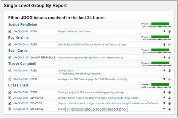
Task: Select the bug icon next to JRADEV-8929
Action: (x=10, y=98)
